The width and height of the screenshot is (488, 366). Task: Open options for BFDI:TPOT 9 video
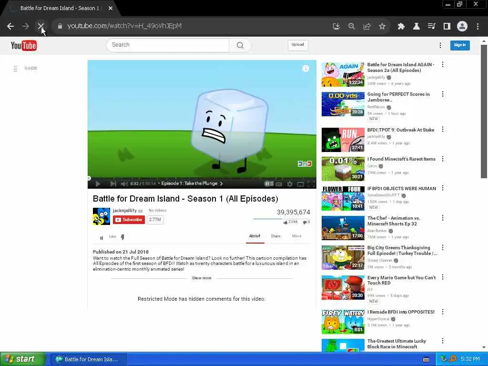tap(443, 130)
